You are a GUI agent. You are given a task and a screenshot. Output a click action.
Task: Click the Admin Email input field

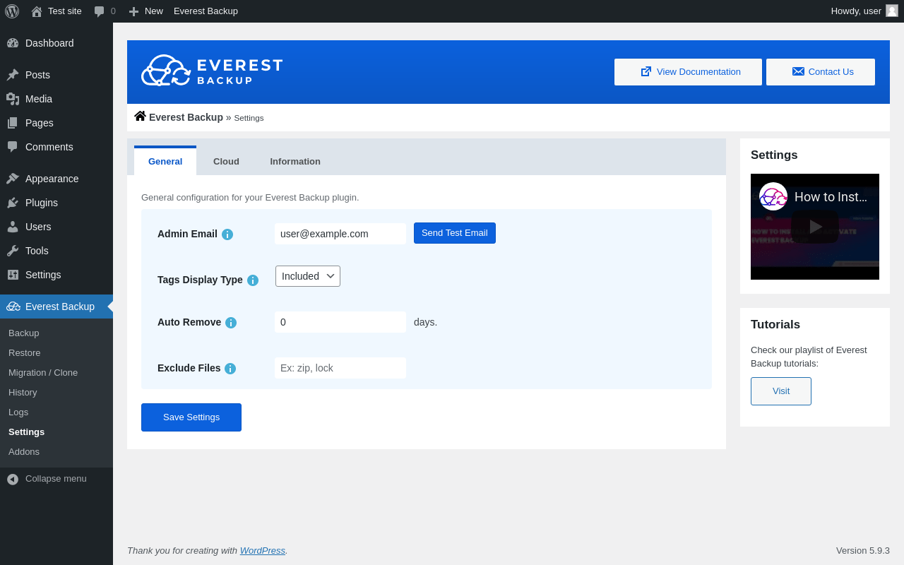coord(340,234)
